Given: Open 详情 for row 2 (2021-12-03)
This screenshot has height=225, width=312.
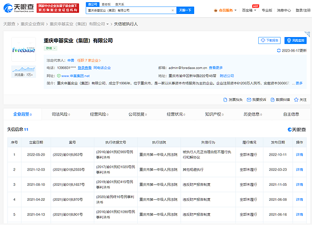Looking at the screenshot, I should point(300,170).
